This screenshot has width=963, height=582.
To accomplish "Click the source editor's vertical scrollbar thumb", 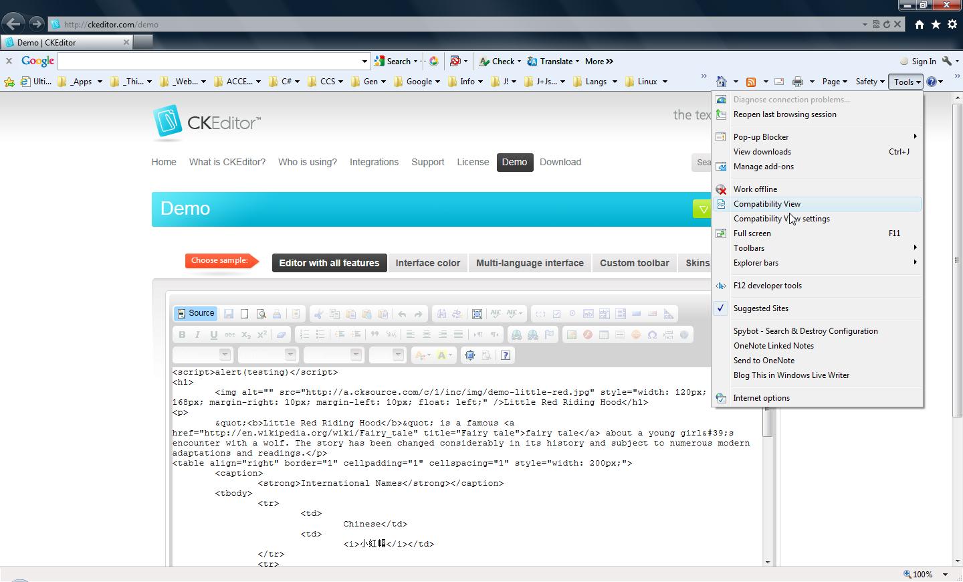I will pos(768,421).
